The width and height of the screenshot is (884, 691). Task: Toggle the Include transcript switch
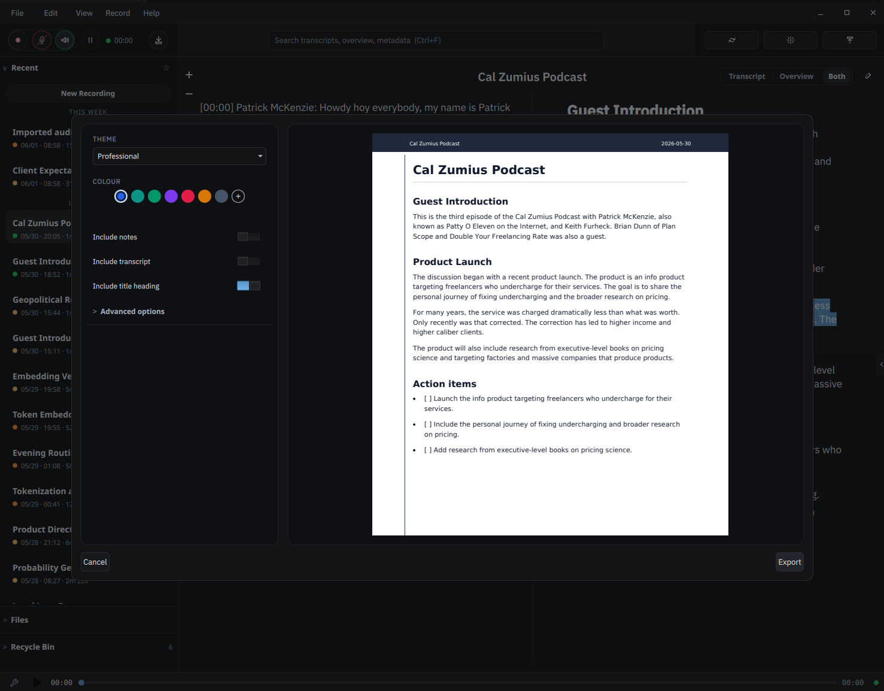click(x=248, y=261)
